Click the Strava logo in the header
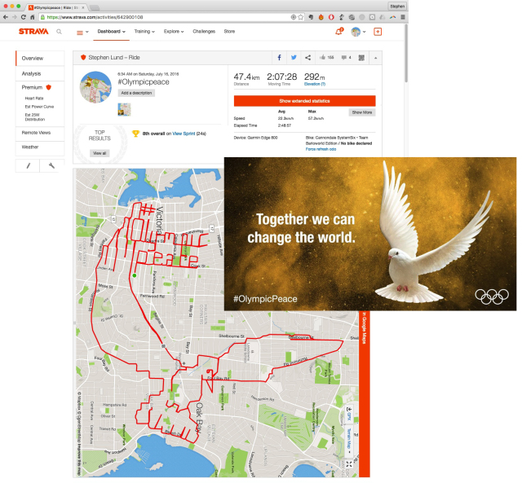 click(33, 32)
